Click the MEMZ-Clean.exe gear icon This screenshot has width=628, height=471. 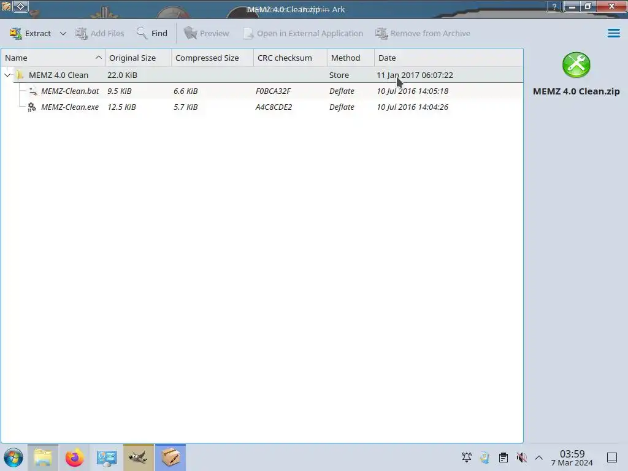click(32, 107)
